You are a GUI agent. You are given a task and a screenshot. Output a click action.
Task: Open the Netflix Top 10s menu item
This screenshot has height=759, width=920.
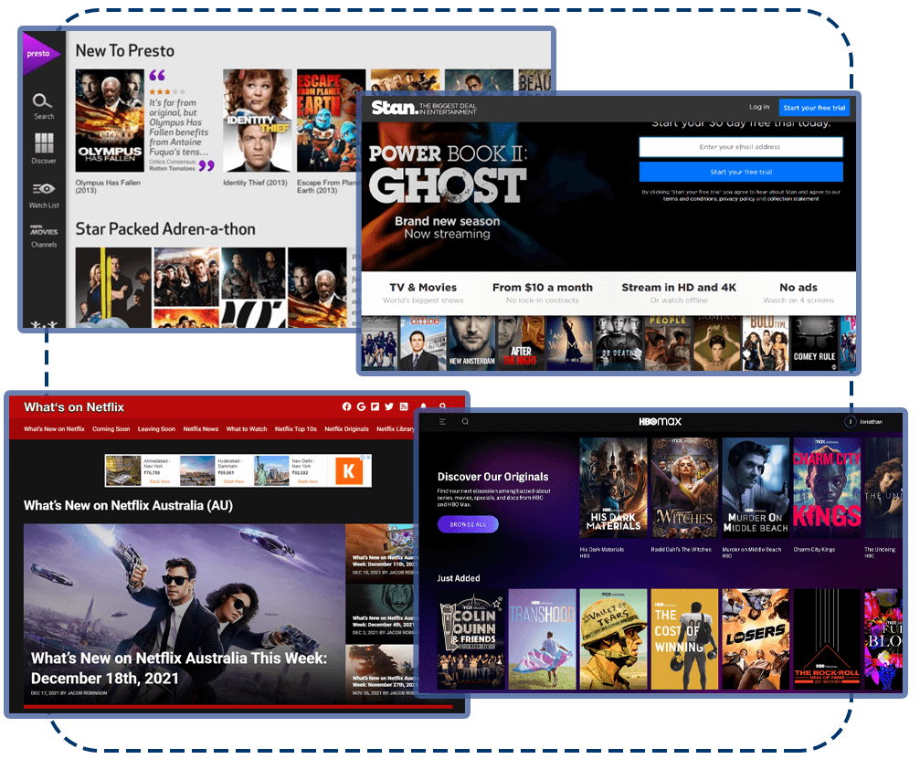pyautogui.click(x=296, y=428)
